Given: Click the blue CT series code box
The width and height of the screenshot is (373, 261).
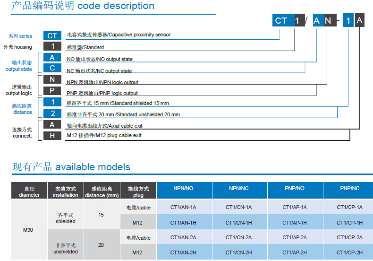Looking at the screenshot, I should click(x=52, y=35).
